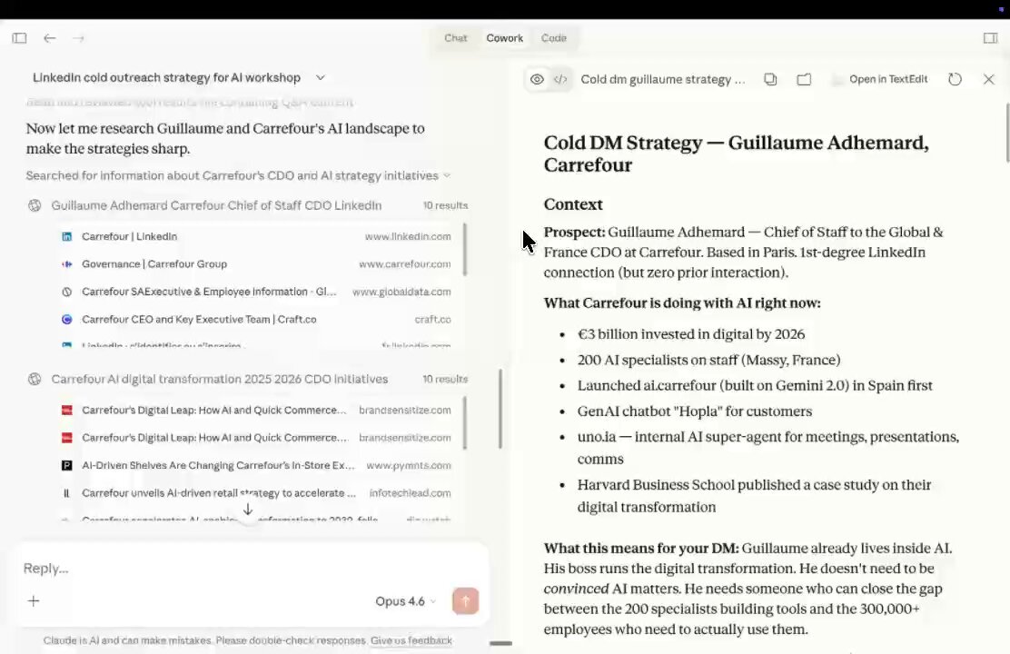Go back with the left arrow
1010x654 pixels.
tap(50, 38)
